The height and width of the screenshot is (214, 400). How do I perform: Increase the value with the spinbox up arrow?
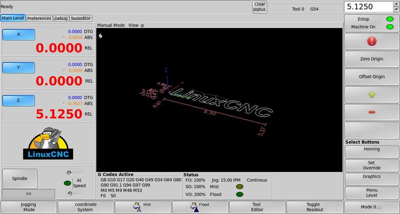396,4
